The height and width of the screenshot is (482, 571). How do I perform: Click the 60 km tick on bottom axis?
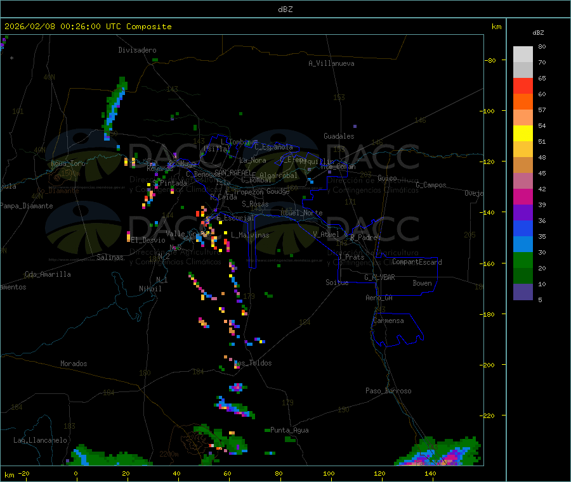(x=227, y=473)
